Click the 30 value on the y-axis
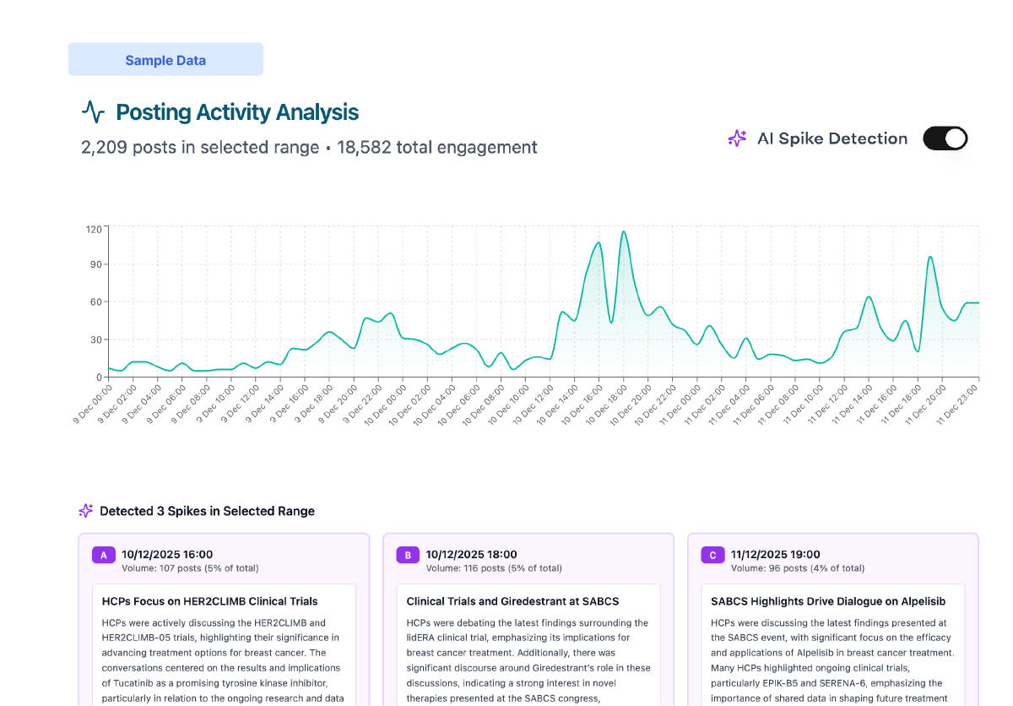 (95, 340)
